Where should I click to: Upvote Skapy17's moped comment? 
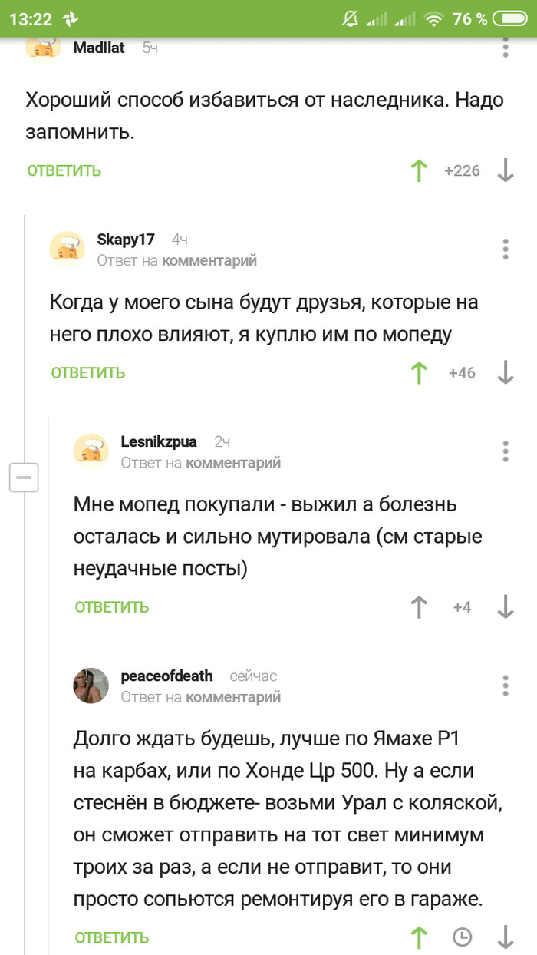[419, 373]
